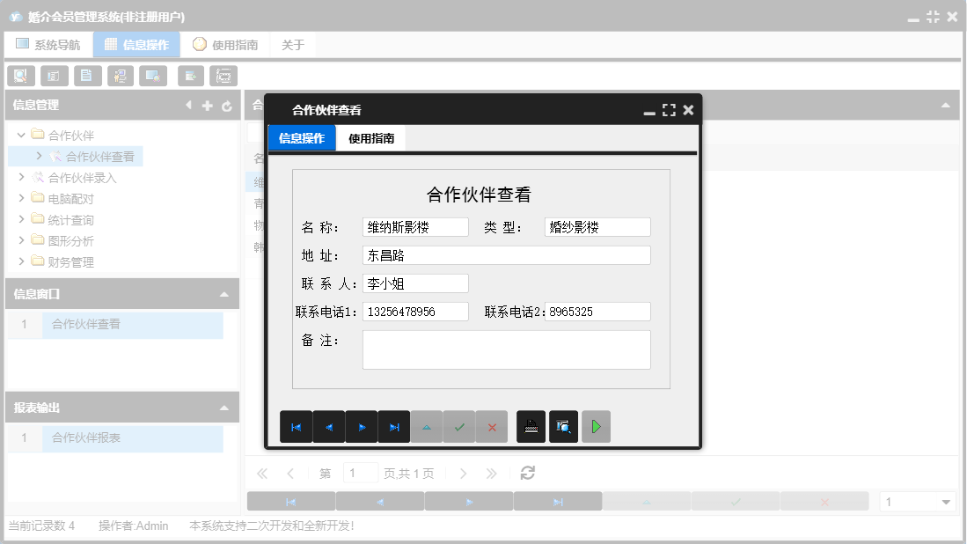The image size is (967, 544).
Task: Open the print icon in the dialog
Action: [x=531, y=427]
